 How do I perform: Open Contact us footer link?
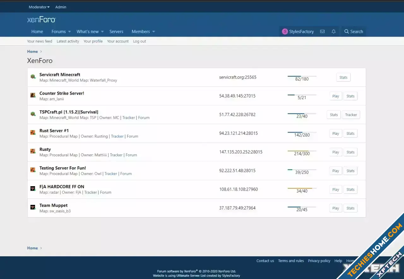tap(265, 261)
